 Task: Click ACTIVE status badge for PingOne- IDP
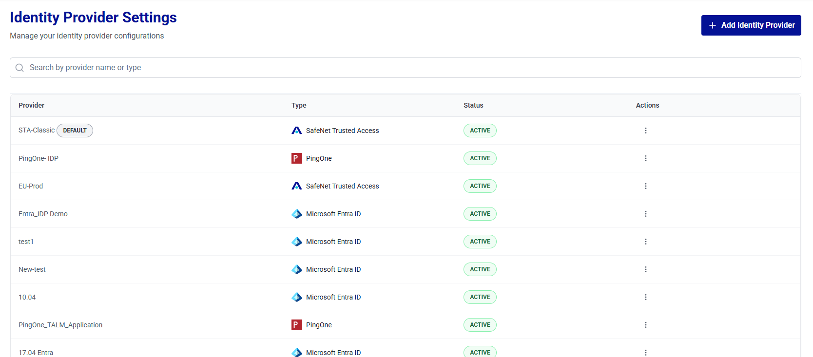(480, 158)
